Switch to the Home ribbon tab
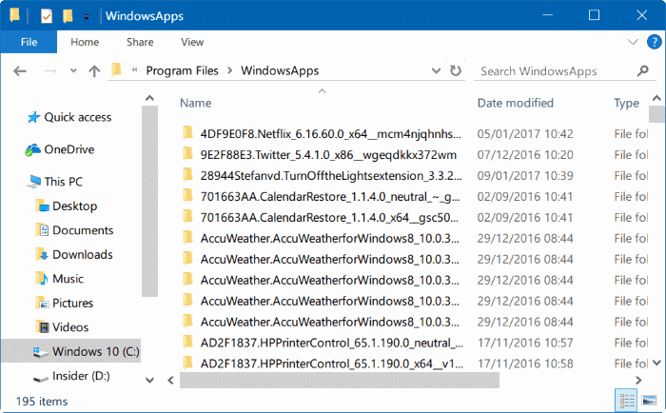The width and height of the screenshot is (666, 413). [x=85, y=42]
